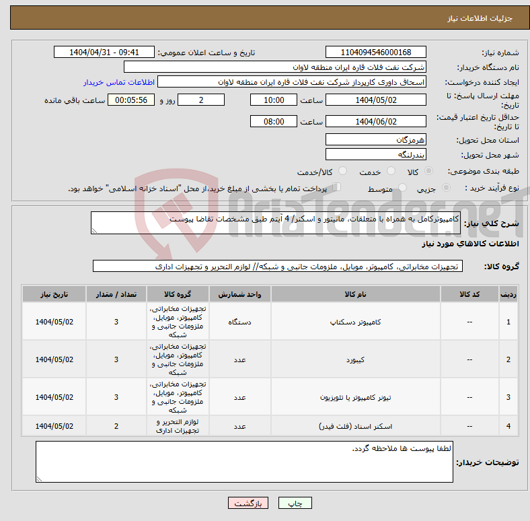Click the واحد شمارش column header

[239, 294]
